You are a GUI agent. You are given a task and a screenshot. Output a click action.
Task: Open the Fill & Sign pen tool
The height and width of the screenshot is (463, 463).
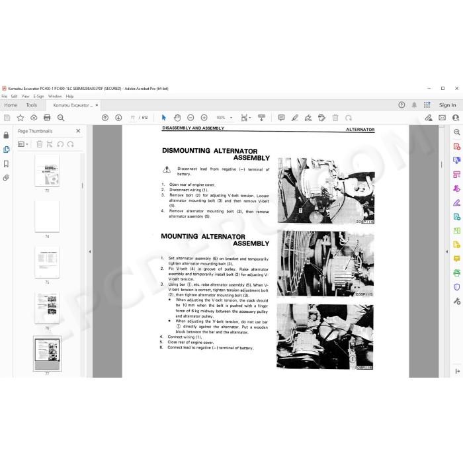[x=457, y=203]
